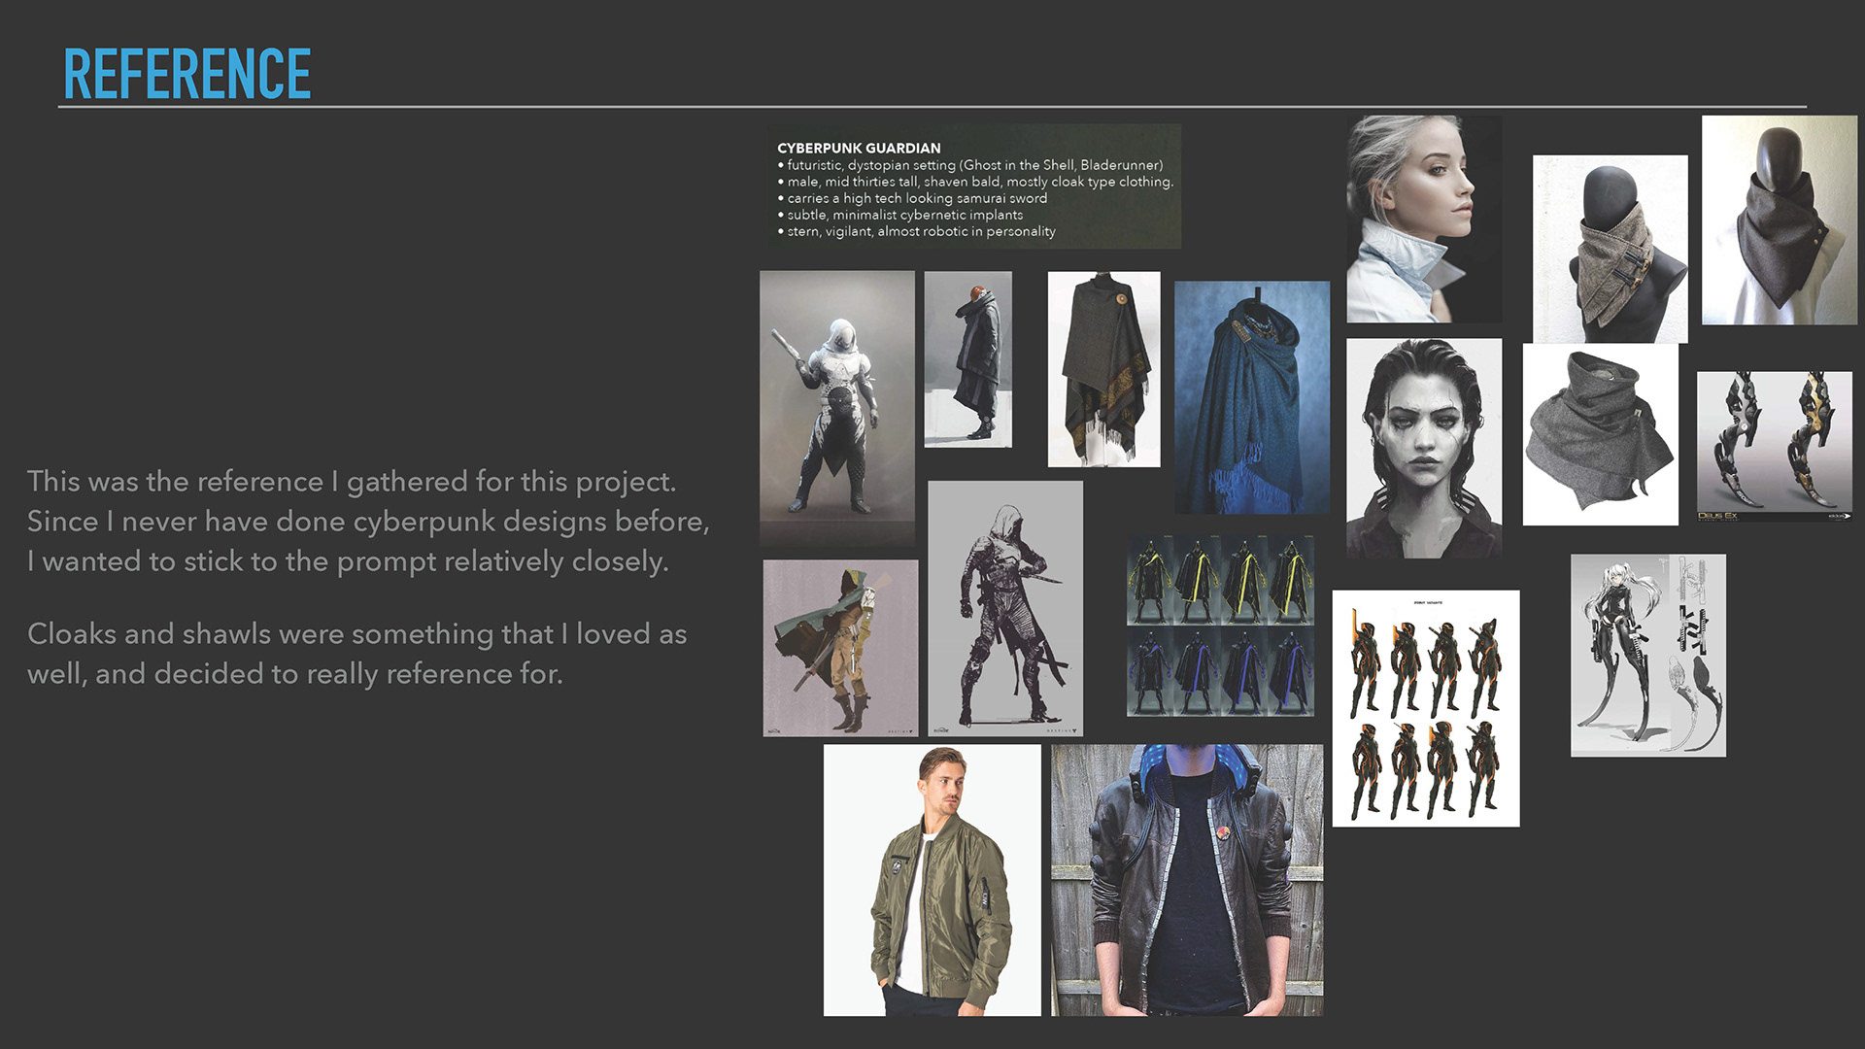Open the brown tweed buckled cowl image
This screenshot has height=1049, width=1865.
(1611, 249)
